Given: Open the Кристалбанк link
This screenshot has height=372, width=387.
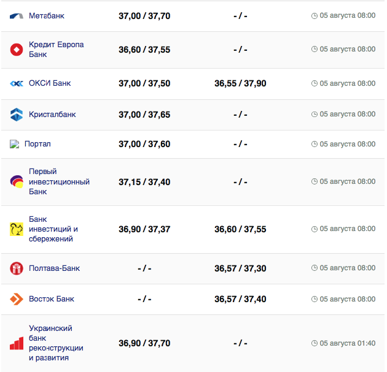Looking at the screenshot, I should pos(52,114).
